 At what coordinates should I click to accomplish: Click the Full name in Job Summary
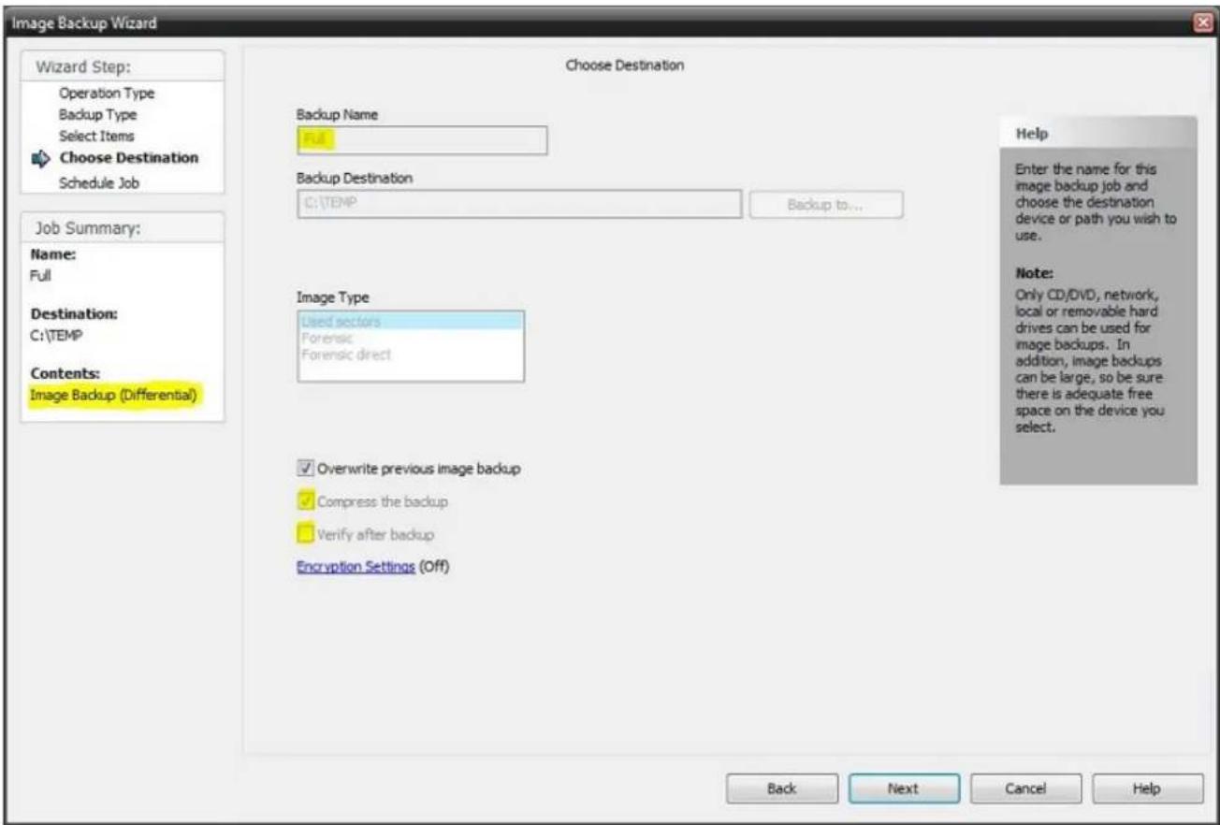click(x=39, y=277)
